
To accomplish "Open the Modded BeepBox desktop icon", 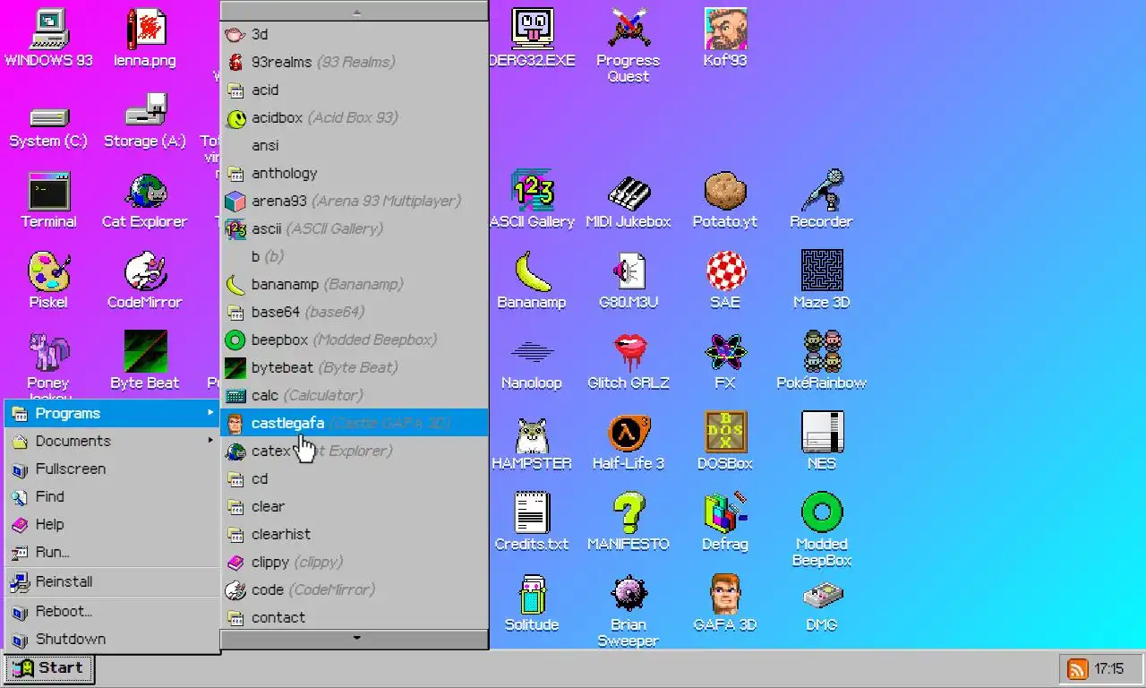I will click(822, 530).
